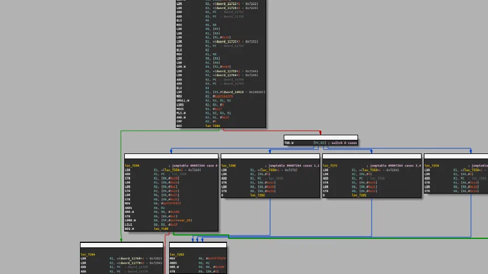
Task: Follow loc_7202 branch target in loc_727C block
Action: [359, 195]
